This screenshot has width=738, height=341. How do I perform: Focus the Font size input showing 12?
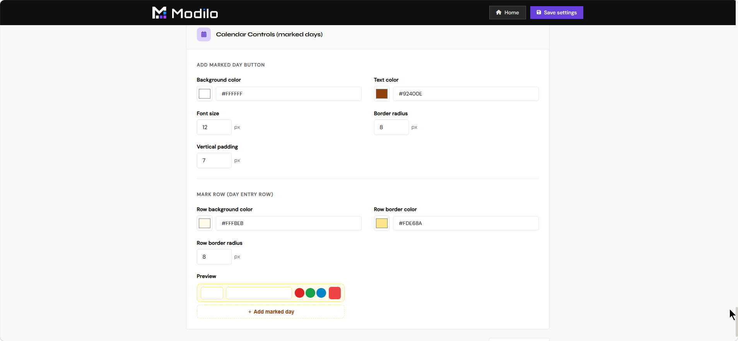[214, 127]
